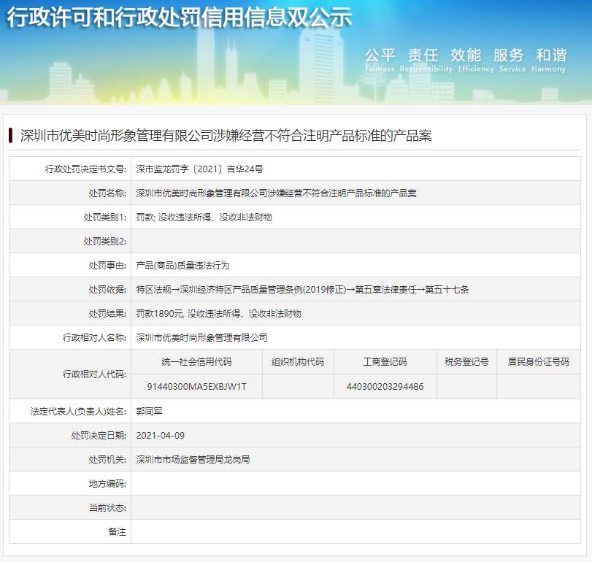
Task: Click the banner slogan word 和谐
Action: coord(551,55)
